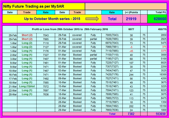169x118 pixels.
Task: Select the P/L value 455775
Action: pos(157,29)
